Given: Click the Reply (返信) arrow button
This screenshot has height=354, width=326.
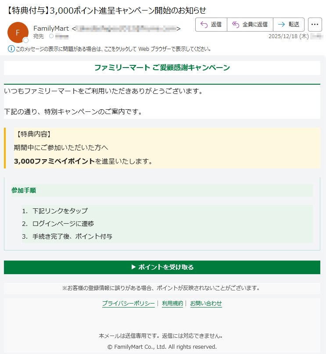Looking at the screenshot, I should [211, 25].
